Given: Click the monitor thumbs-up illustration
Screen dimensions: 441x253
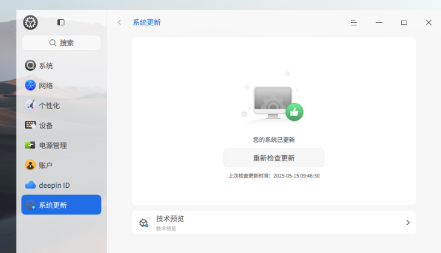Looking at the screenshot, I should click(x=273, y=98).
